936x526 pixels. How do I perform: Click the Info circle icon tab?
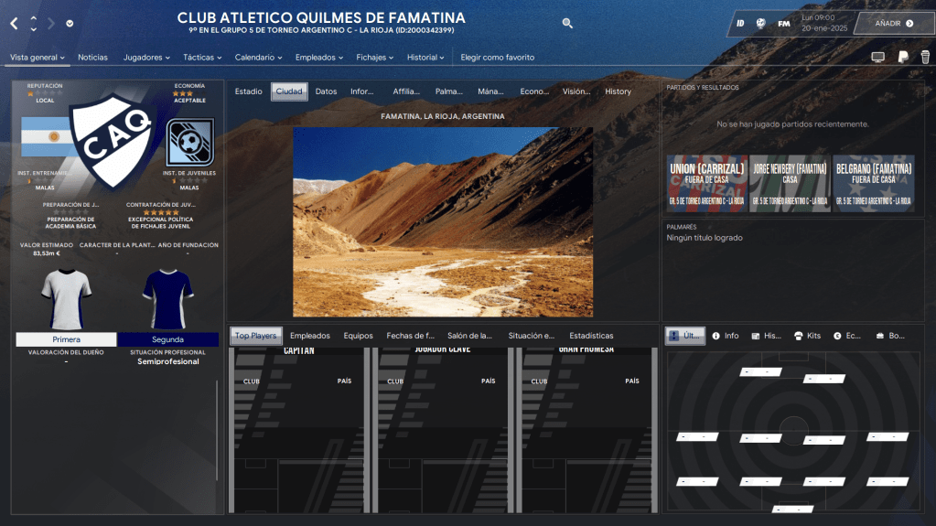coord(725,336)
